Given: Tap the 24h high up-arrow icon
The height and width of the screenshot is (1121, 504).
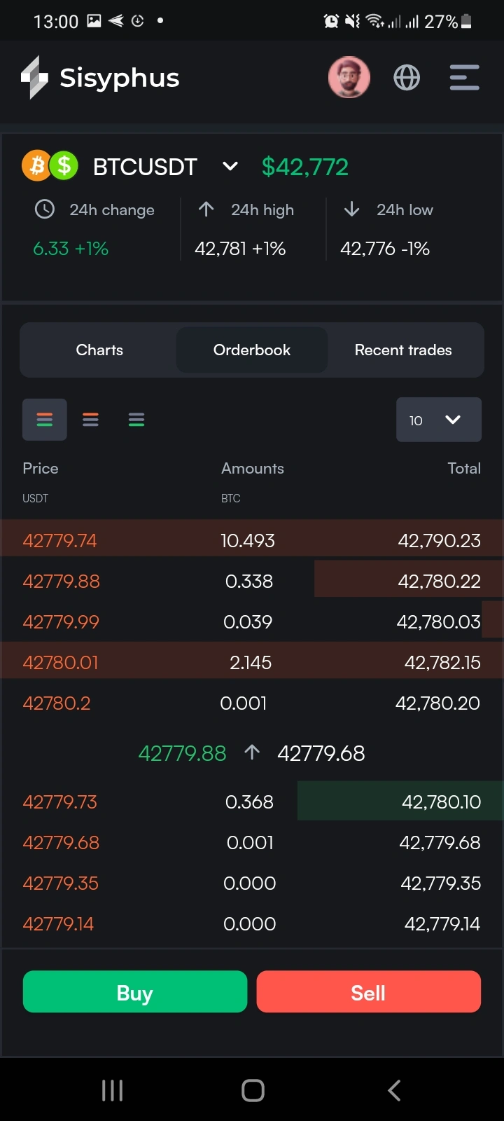Looking at the screenshot, I should tap(206, 209).
